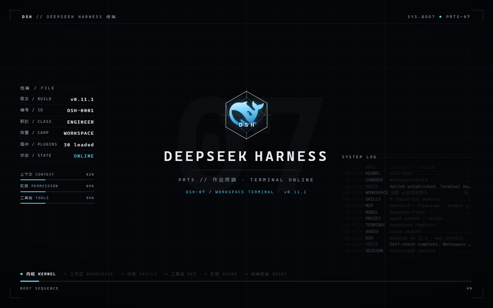Click the SYS.BOOT PRTS-07 header status
The width and height of the screenshot is (493, 308).
tap(439, 17)
